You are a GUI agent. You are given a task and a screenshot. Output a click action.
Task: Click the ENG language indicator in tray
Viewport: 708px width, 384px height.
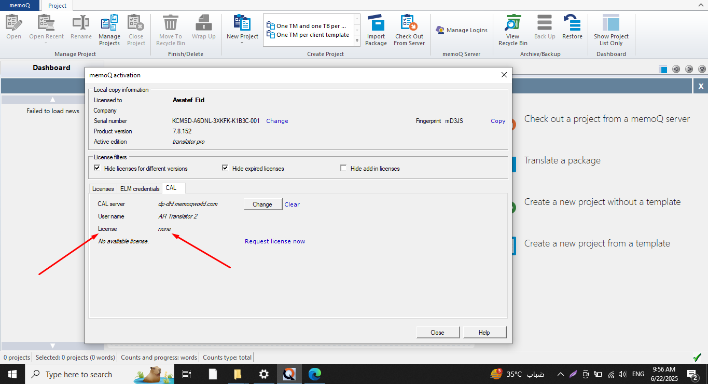coord(638,374)
